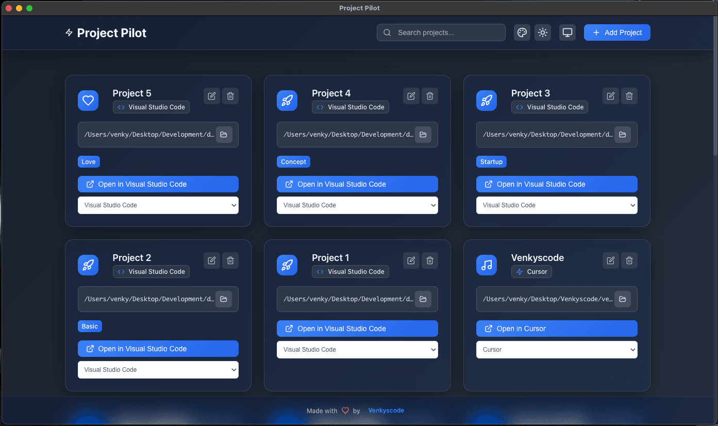The image size is (718, 426).
Task: Click the Add Project button
Action: 617,32
